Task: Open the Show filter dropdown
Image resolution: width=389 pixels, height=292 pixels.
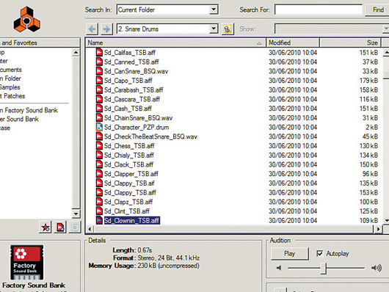Action: [x=332, y=29]
